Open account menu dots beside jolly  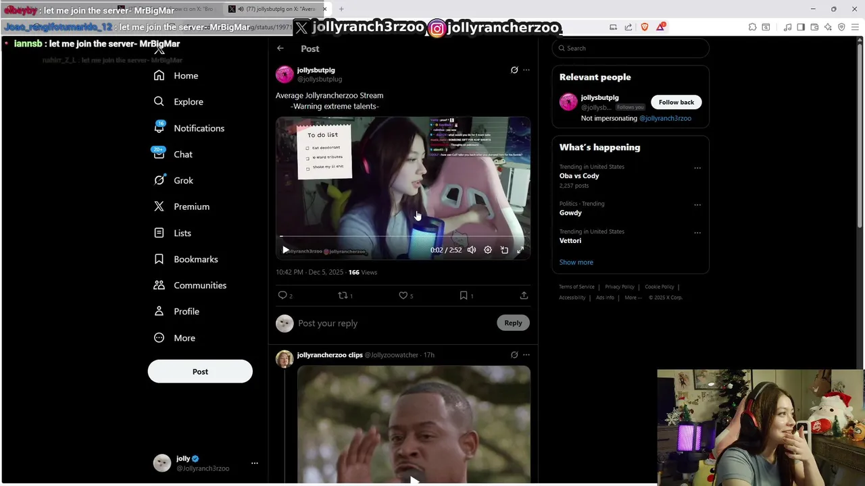pyautogui.click(x=255, y=463)
